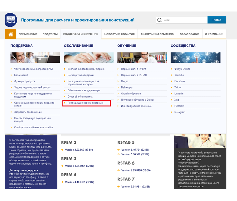
Task: Open the Pinterest community link
Action: 179,106
